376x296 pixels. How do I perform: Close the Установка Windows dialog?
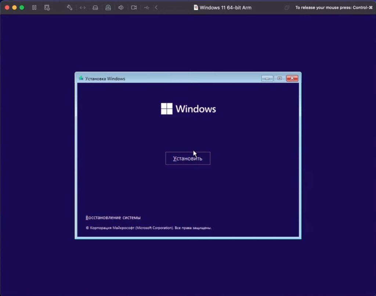click(292, 78)
